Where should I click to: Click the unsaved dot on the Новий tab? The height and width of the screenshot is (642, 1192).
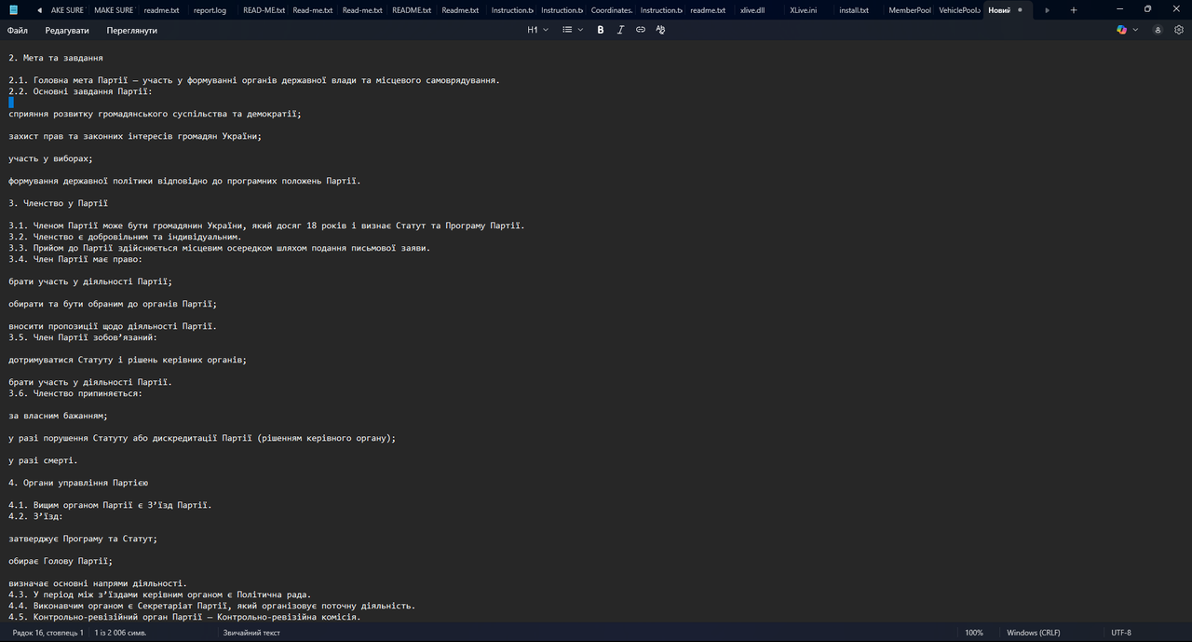tap(1020, 10)
